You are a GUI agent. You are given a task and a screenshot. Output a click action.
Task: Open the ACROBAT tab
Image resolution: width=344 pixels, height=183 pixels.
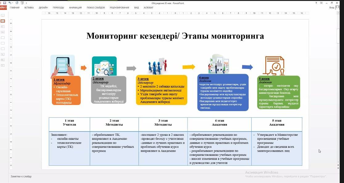pos(148,8)
